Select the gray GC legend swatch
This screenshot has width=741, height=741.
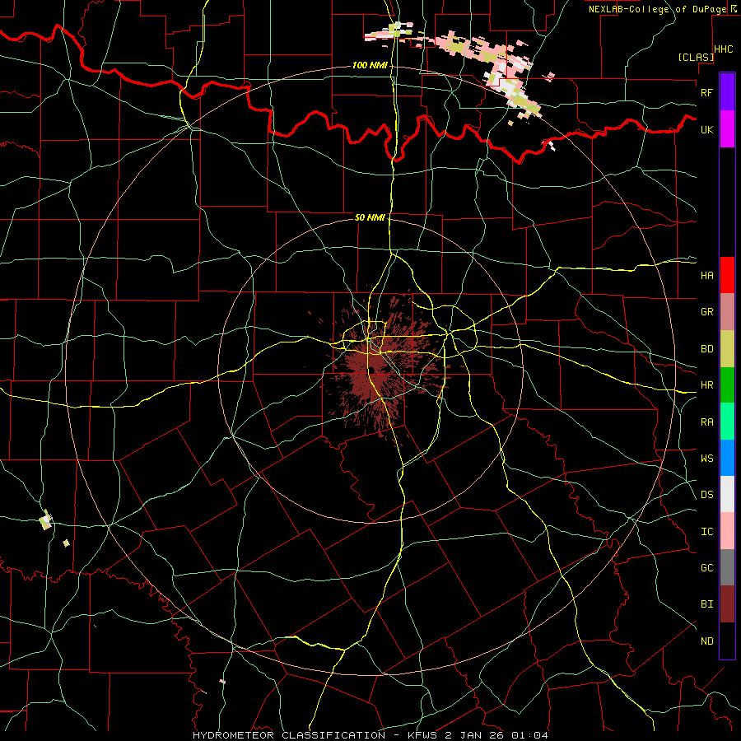pyautogui.click(x=727, y=567)
